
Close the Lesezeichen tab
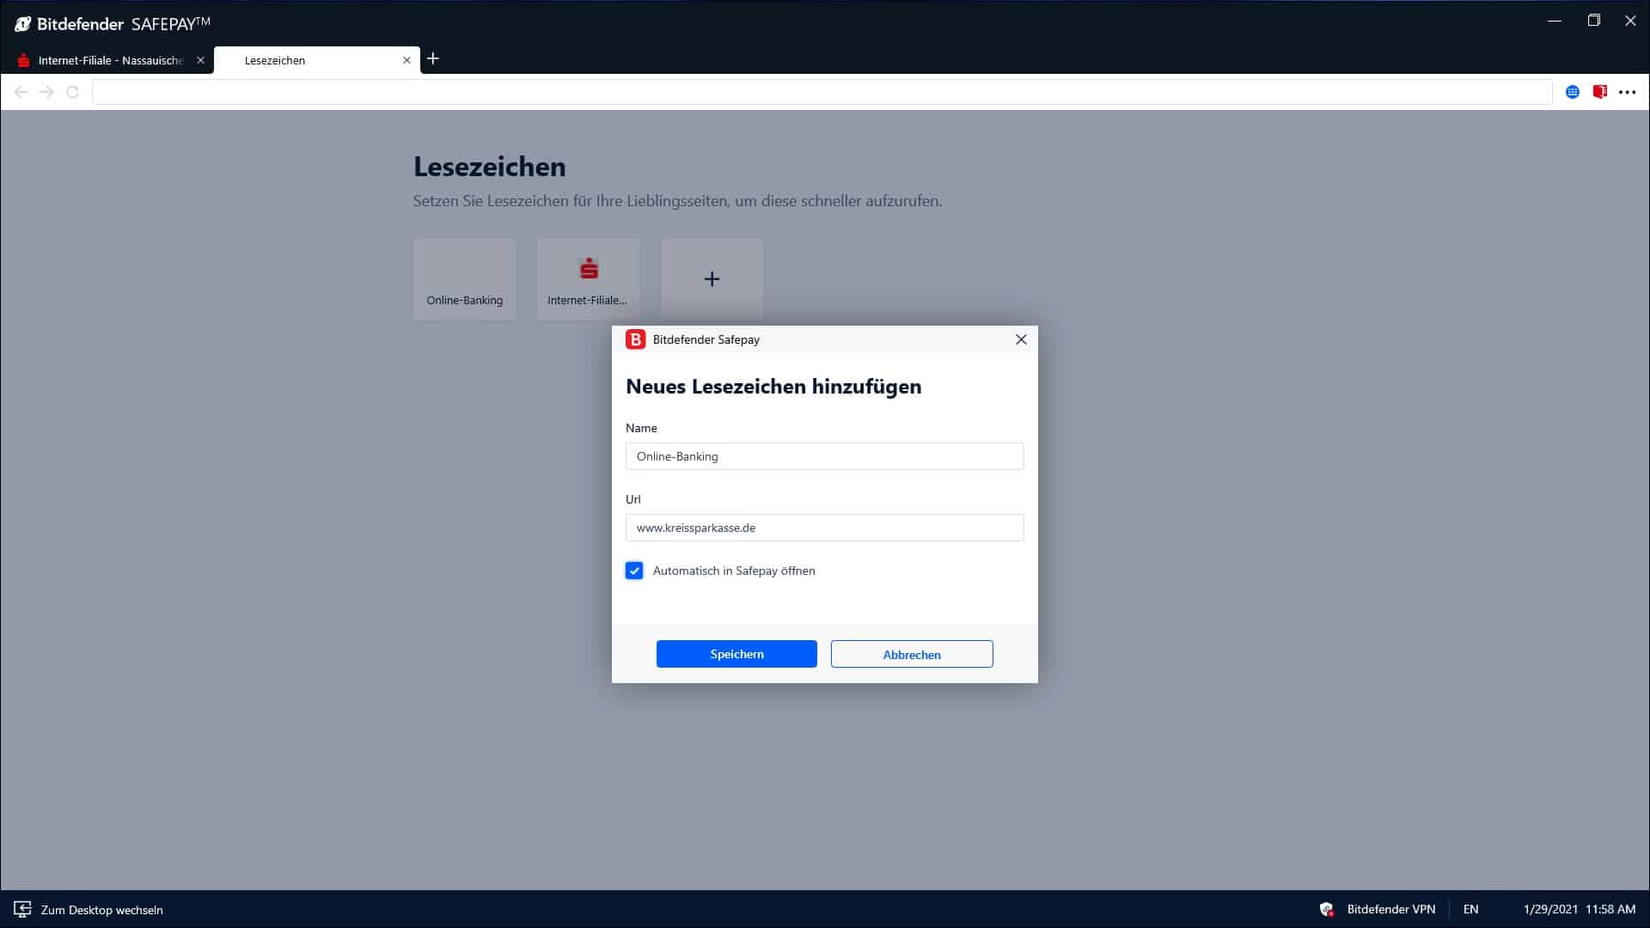coord(406,60)
